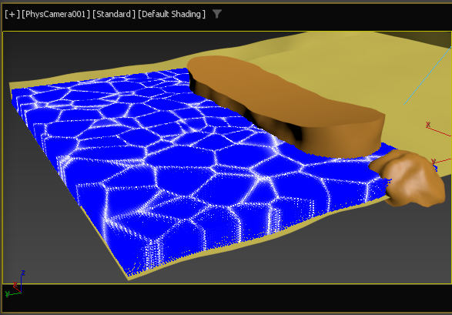Click the green Y axis of corner tripod
Image resolution: width=452 pixels, height=315 pixels.
tap(12, 294)
